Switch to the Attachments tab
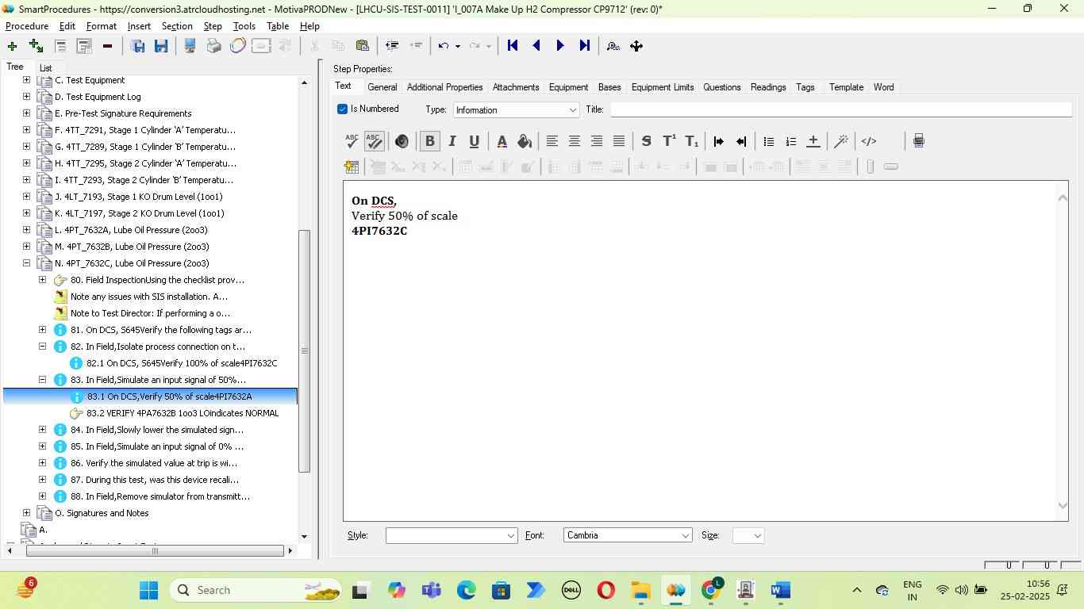The width and height of the screenshot is (1084, 609). (516, 87)
